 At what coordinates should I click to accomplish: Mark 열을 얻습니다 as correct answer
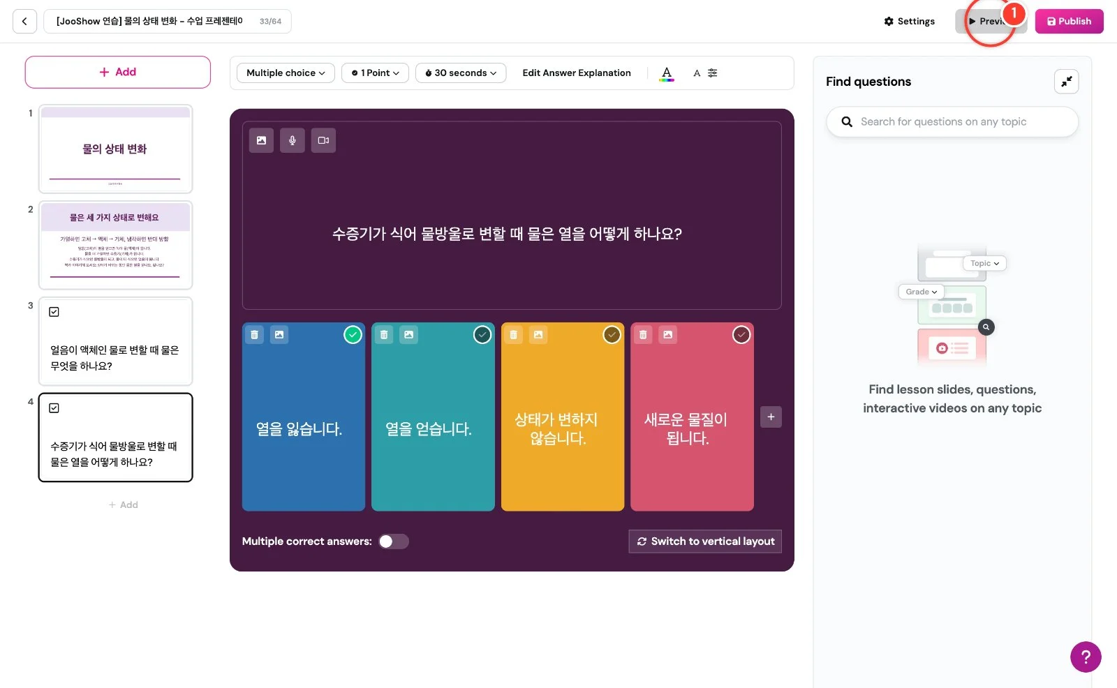[482, 335]
